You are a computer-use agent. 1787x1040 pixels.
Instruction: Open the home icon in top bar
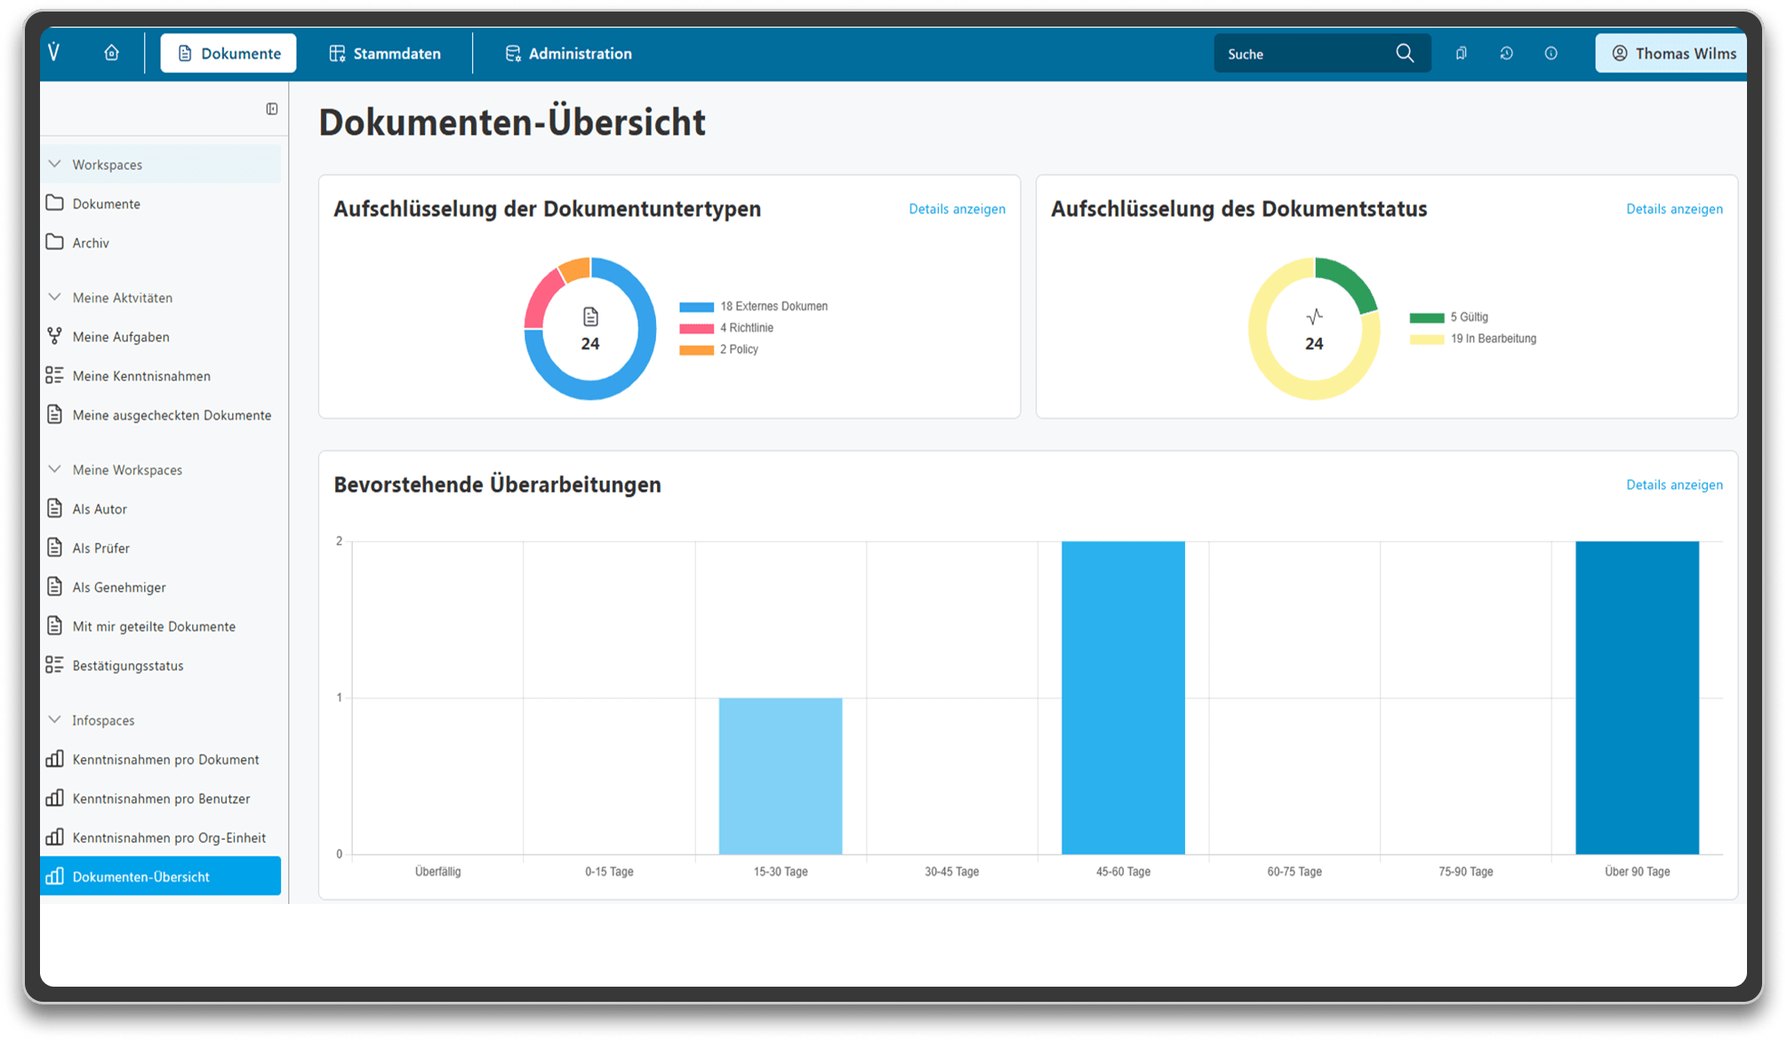[x=111, y=52]
